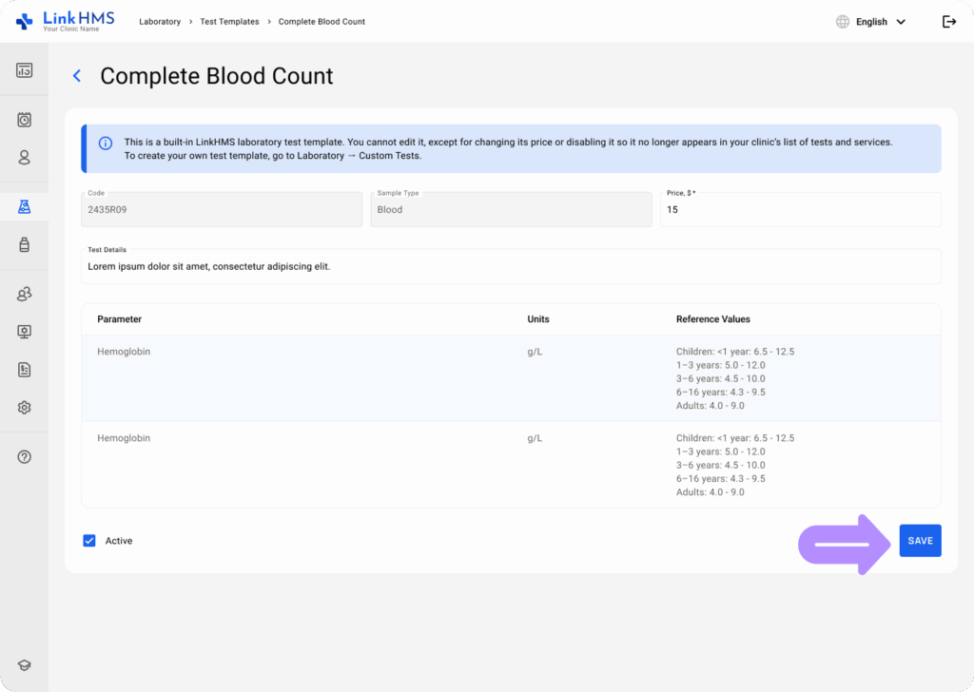This screenshot has width=974, height=692.
Task: Uncheck the Active checkbox
Action: coord(89,541)
